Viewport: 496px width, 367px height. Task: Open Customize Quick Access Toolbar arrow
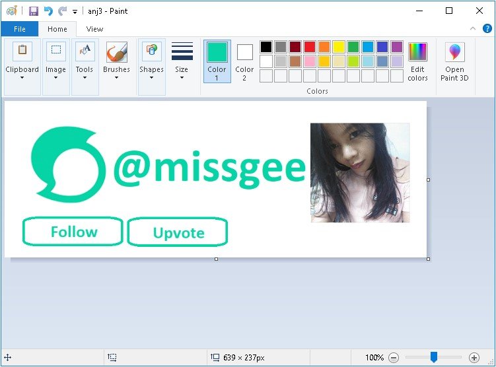[x=75, y=12]
